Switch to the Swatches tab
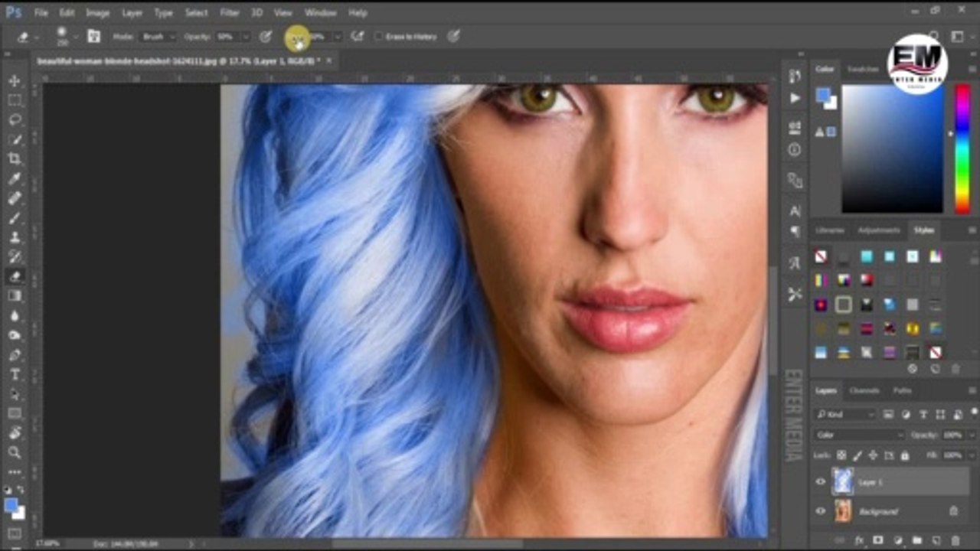 (x=863, y=70)
